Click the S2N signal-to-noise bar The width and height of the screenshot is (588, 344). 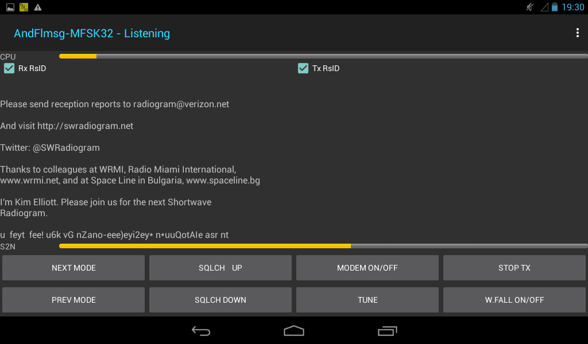tap(323, 246)
